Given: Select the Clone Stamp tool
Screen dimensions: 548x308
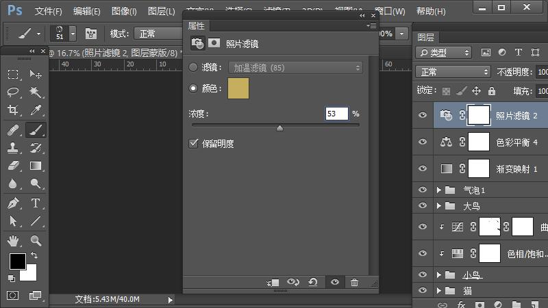Looking at the screenshot, I should 13,147.
